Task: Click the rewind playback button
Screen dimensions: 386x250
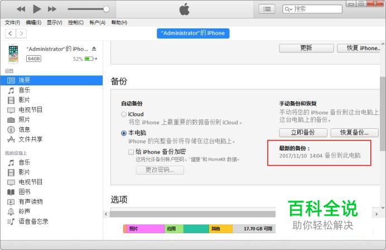Action: [21, 9]
